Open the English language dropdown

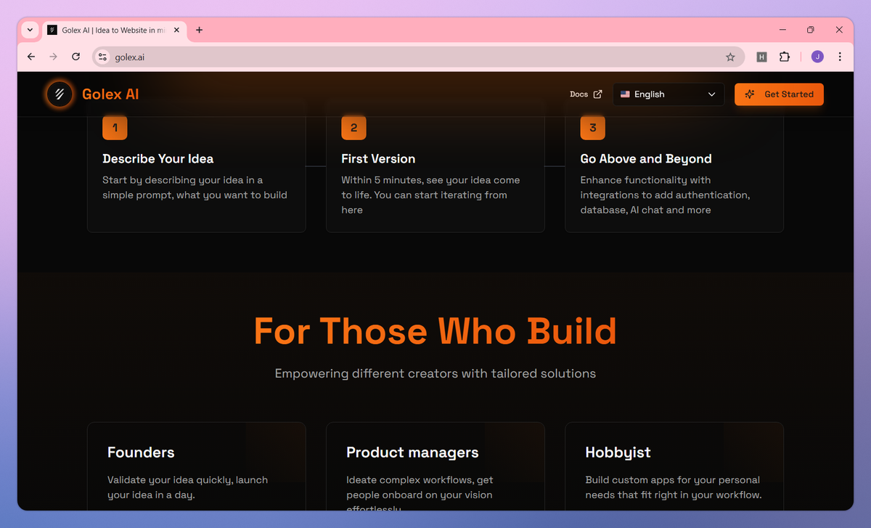[668, 94]
